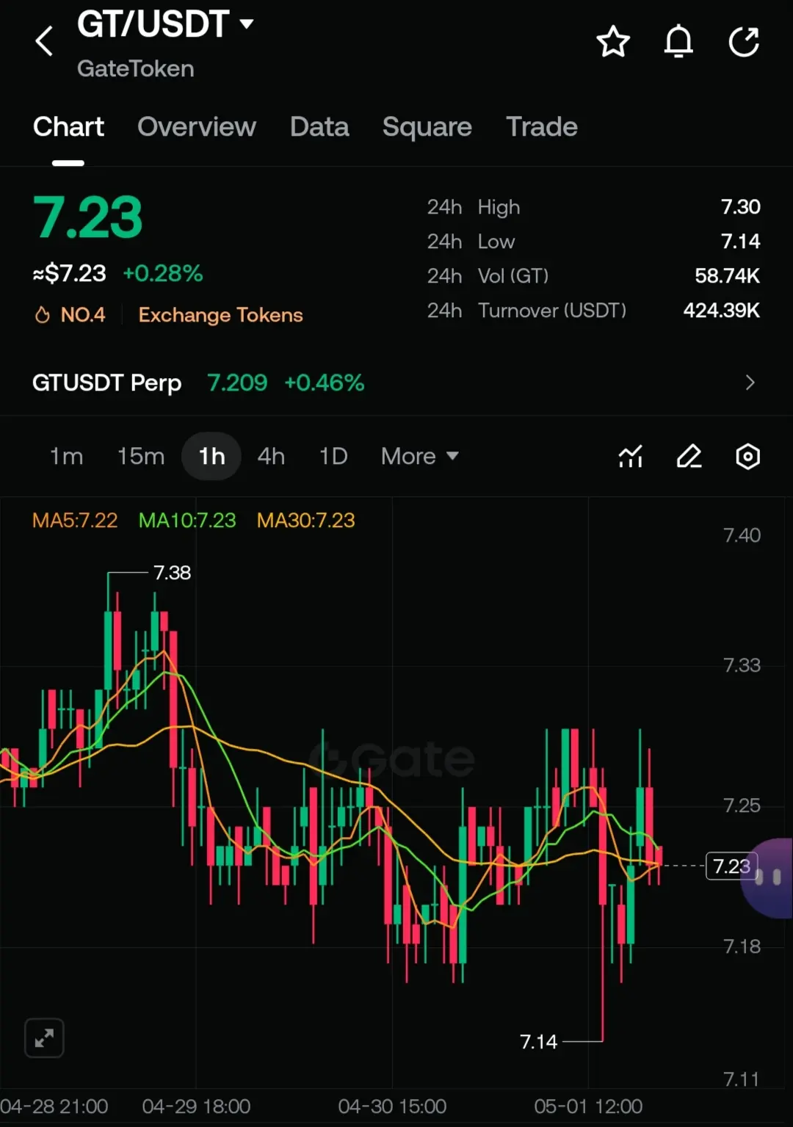Tap the large 7.23 last price
This screenshot has width=793, height=1127.
click(x=88, y=217)
